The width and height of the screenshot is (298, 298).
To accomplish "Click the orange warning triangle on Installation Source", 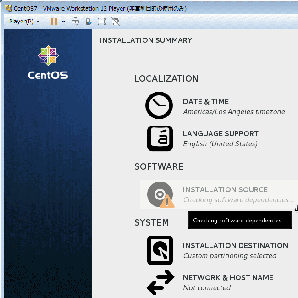I will [x=167, y=201].
